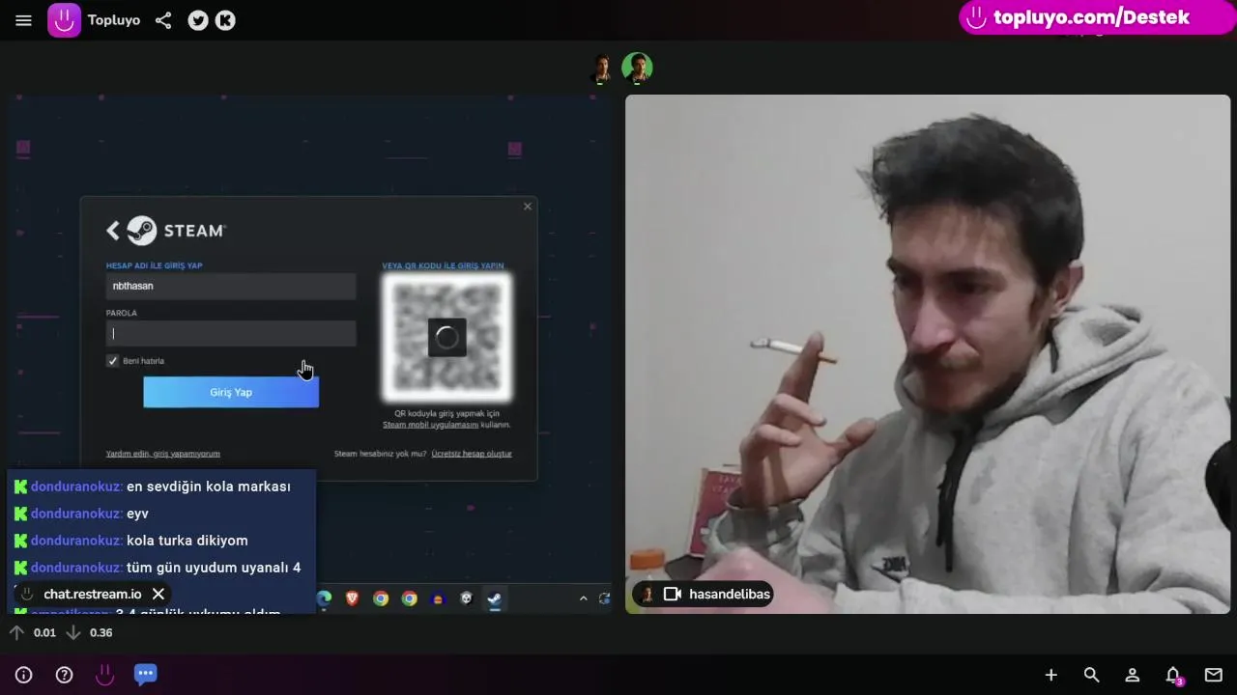Open the search magnifier icon

coord(1091,675)
